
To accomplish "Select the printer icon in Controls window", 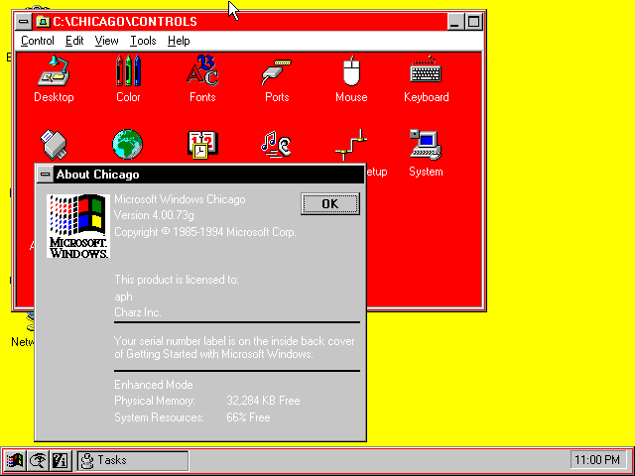I will pos(54,145).
